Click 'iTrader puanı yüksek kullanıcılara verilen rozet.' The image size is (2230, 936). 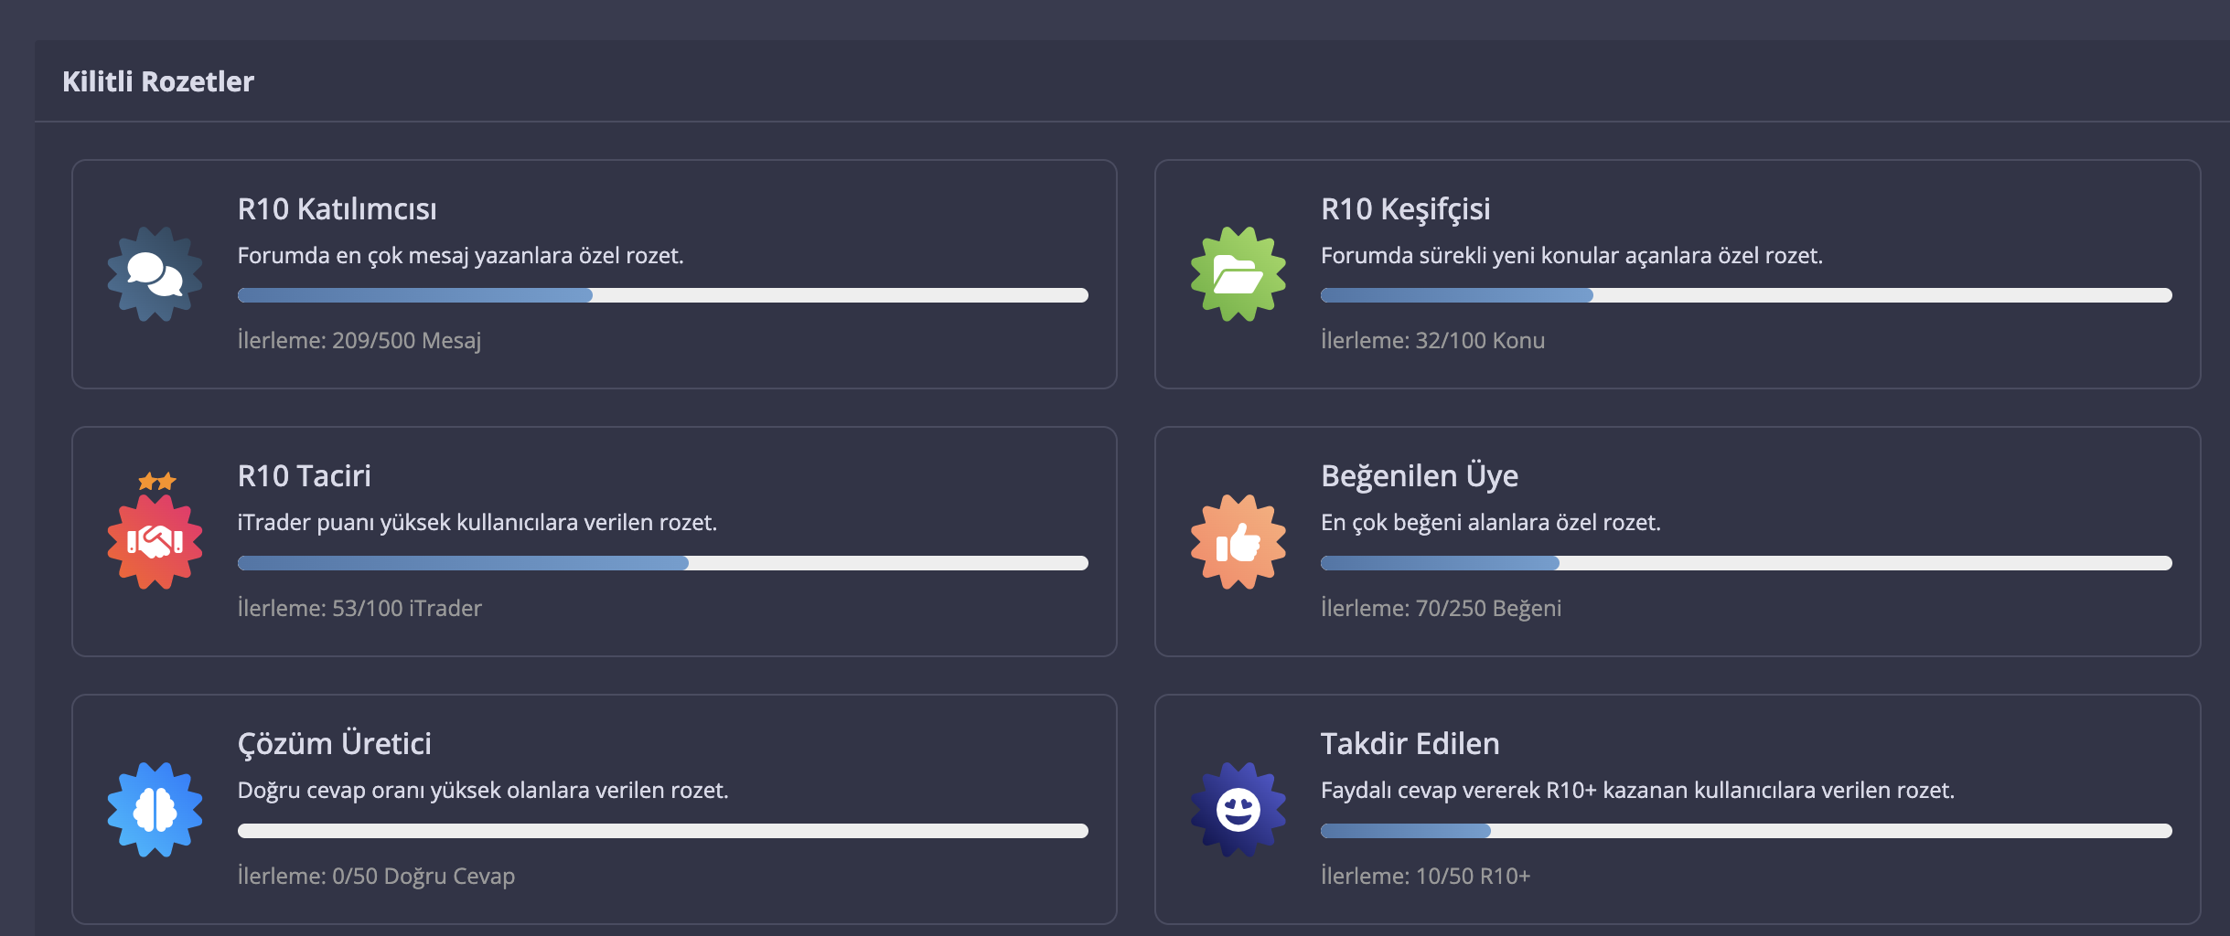coord(477,523)
